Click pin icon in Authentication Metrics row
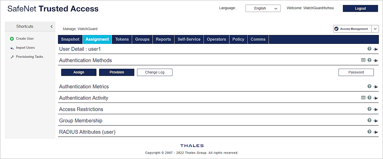 (375, 86)
